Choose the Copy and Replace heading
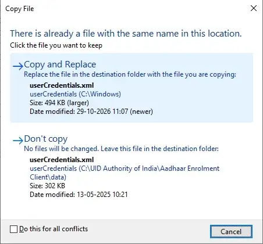The image size is (263, 244). click(x=60, y=64)
